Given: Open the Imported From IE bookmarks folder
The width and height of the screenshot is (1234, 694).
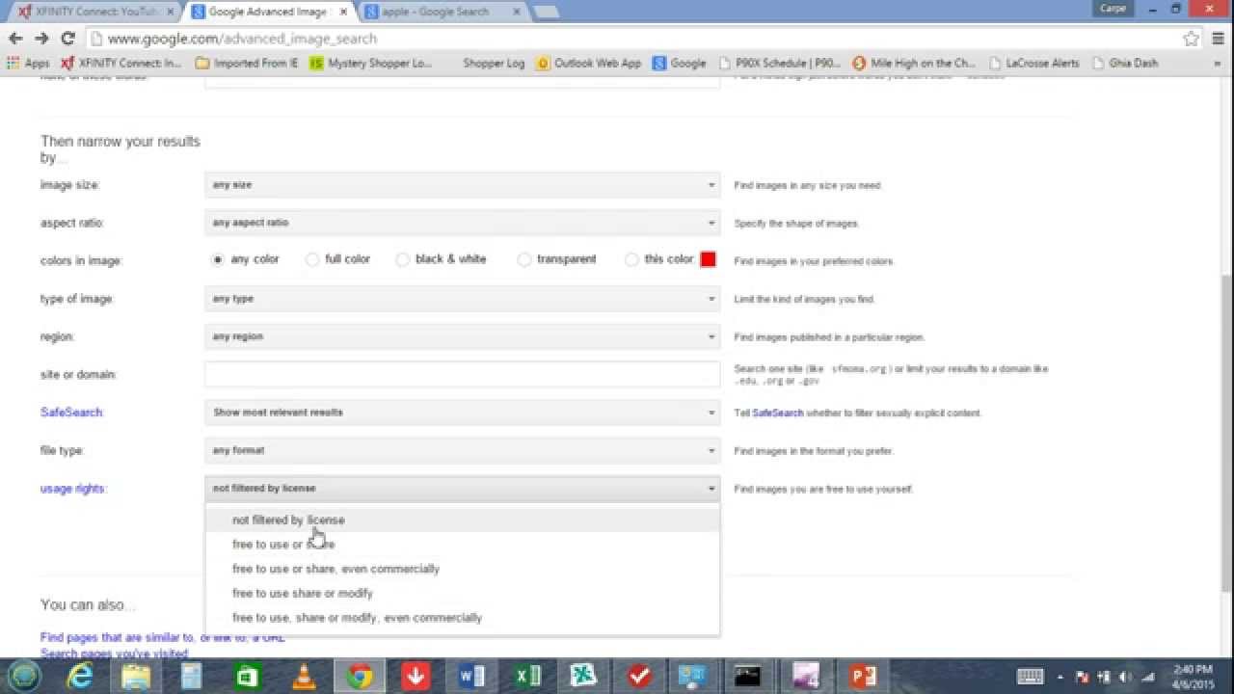Looking at the screenshot, I should tap(247, 64).
